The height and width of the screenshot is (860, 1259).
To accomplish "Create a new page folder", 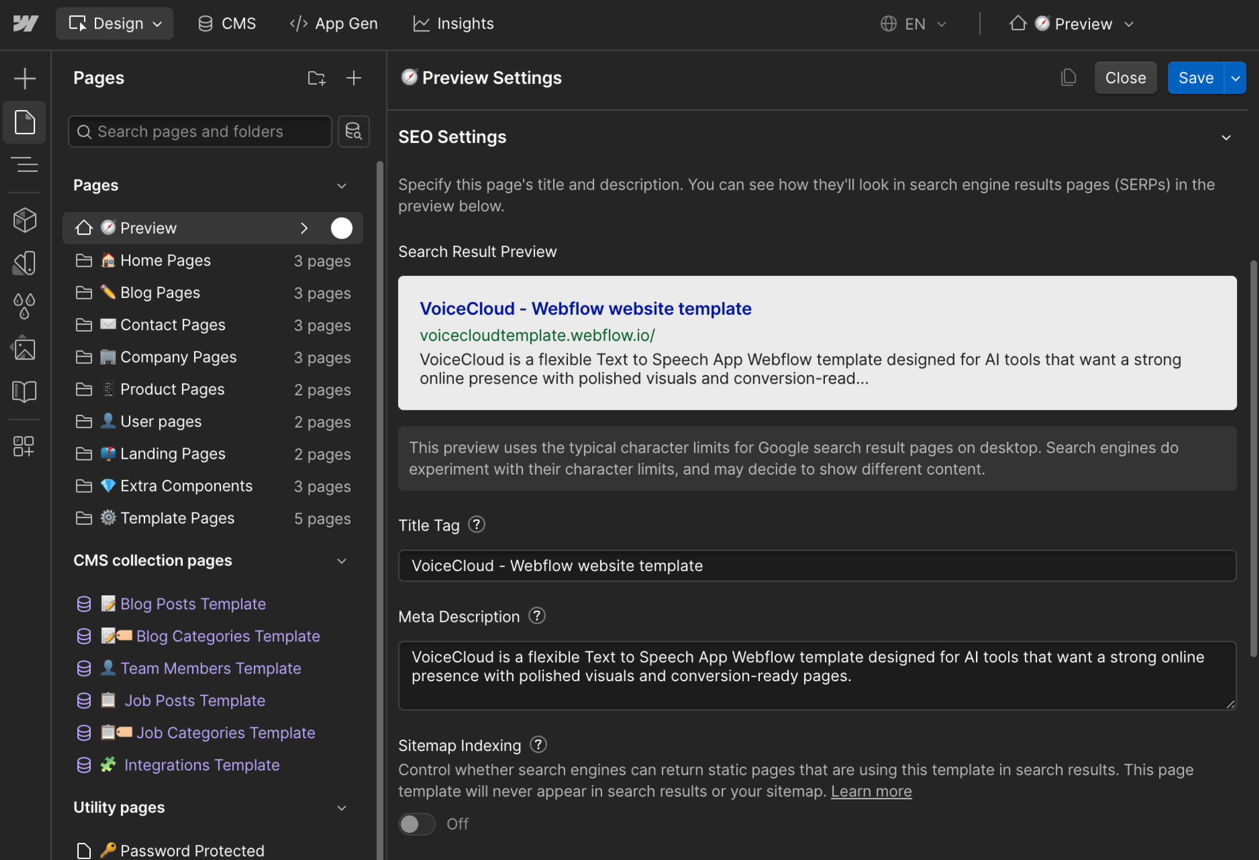I will coord(316,77).
